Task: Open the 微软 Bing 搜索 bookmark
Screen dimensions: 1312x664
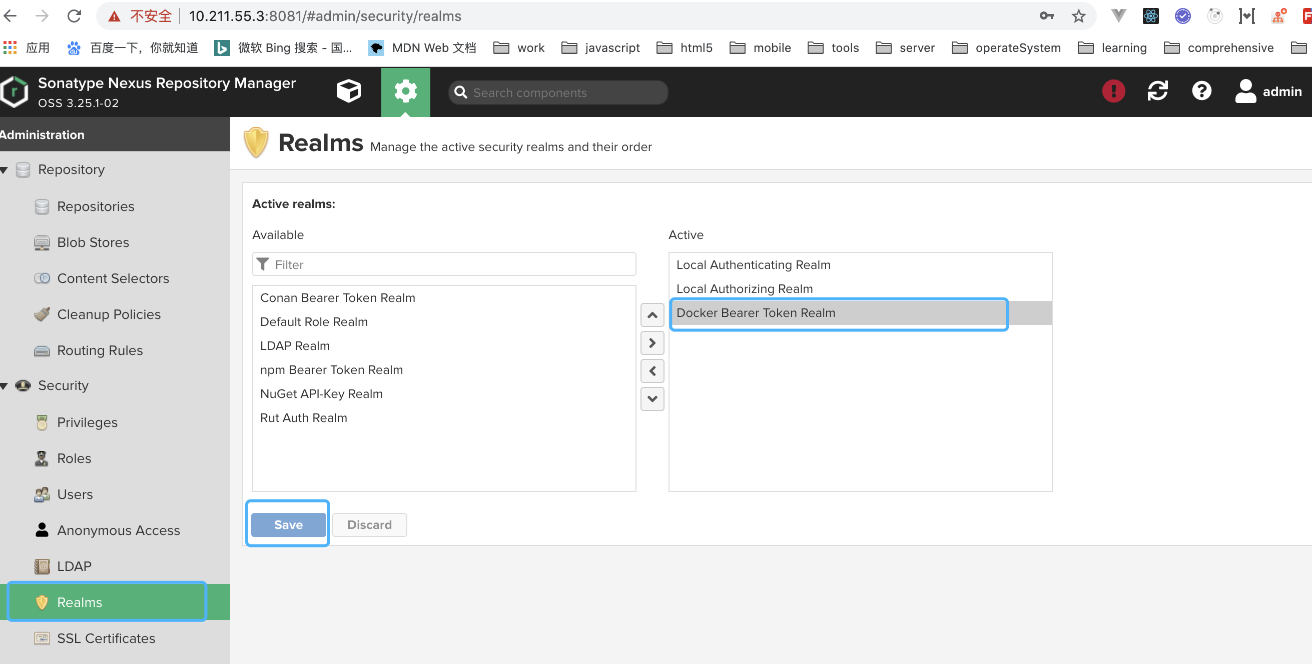Action: click(x=283, y=48)
